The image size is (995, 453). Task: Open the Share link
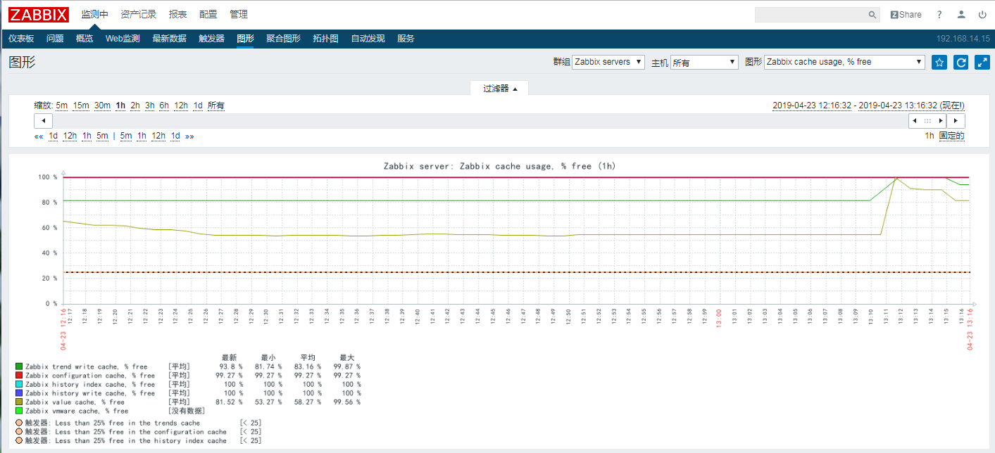click(906, 15)
